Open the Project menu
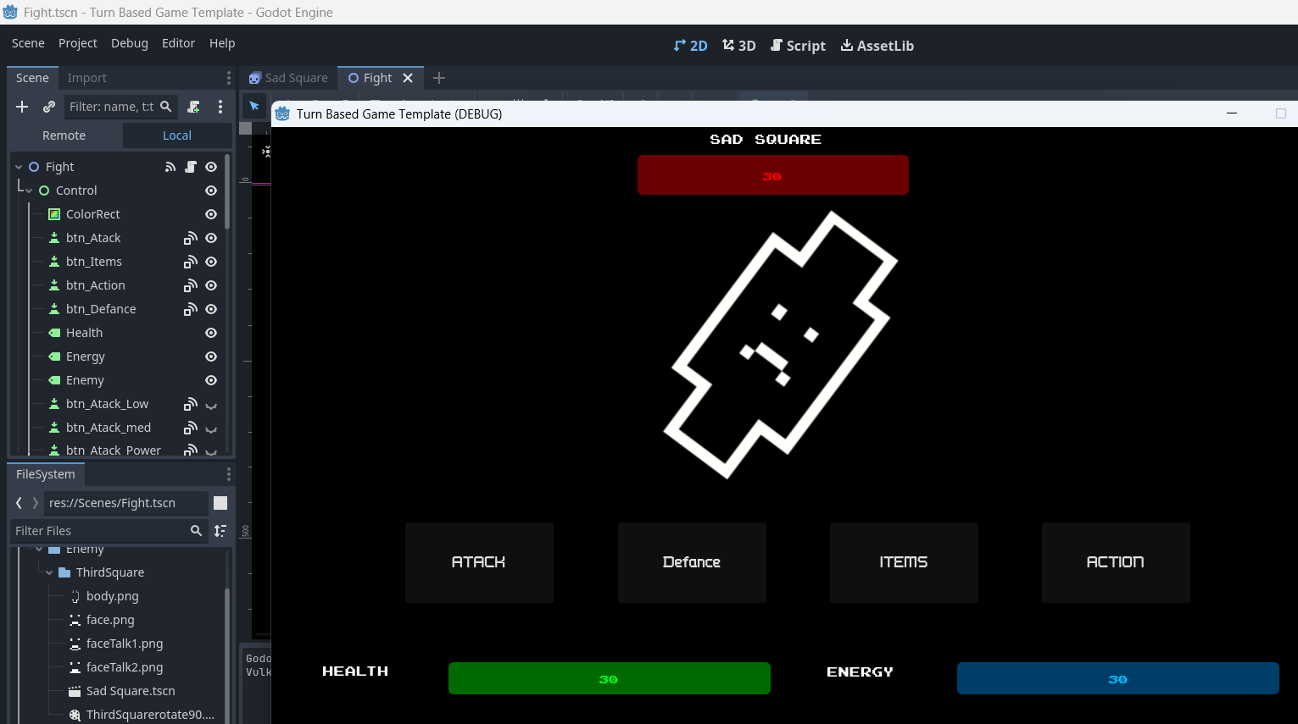 tap(78, 43)
